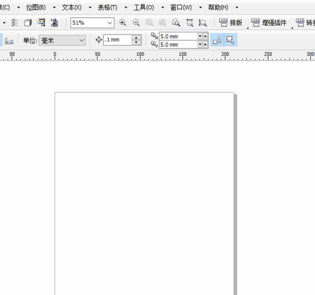Toggle the facing pages layout button

click(9, 40)
